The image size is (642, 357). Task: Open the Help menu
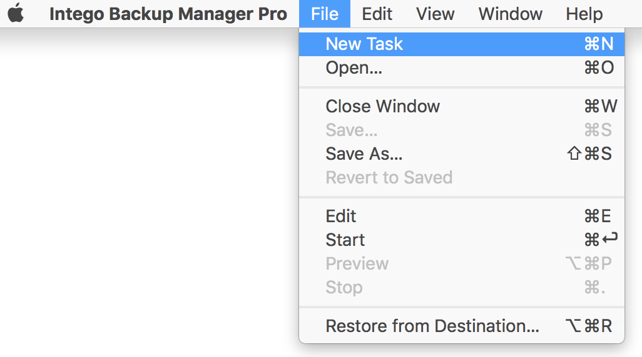pos(584,14)
